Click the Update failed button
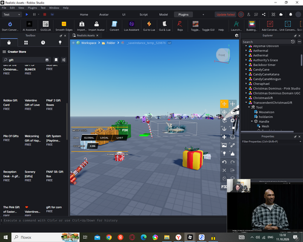This screenshot has height=242, width=303. click(225, 15)
